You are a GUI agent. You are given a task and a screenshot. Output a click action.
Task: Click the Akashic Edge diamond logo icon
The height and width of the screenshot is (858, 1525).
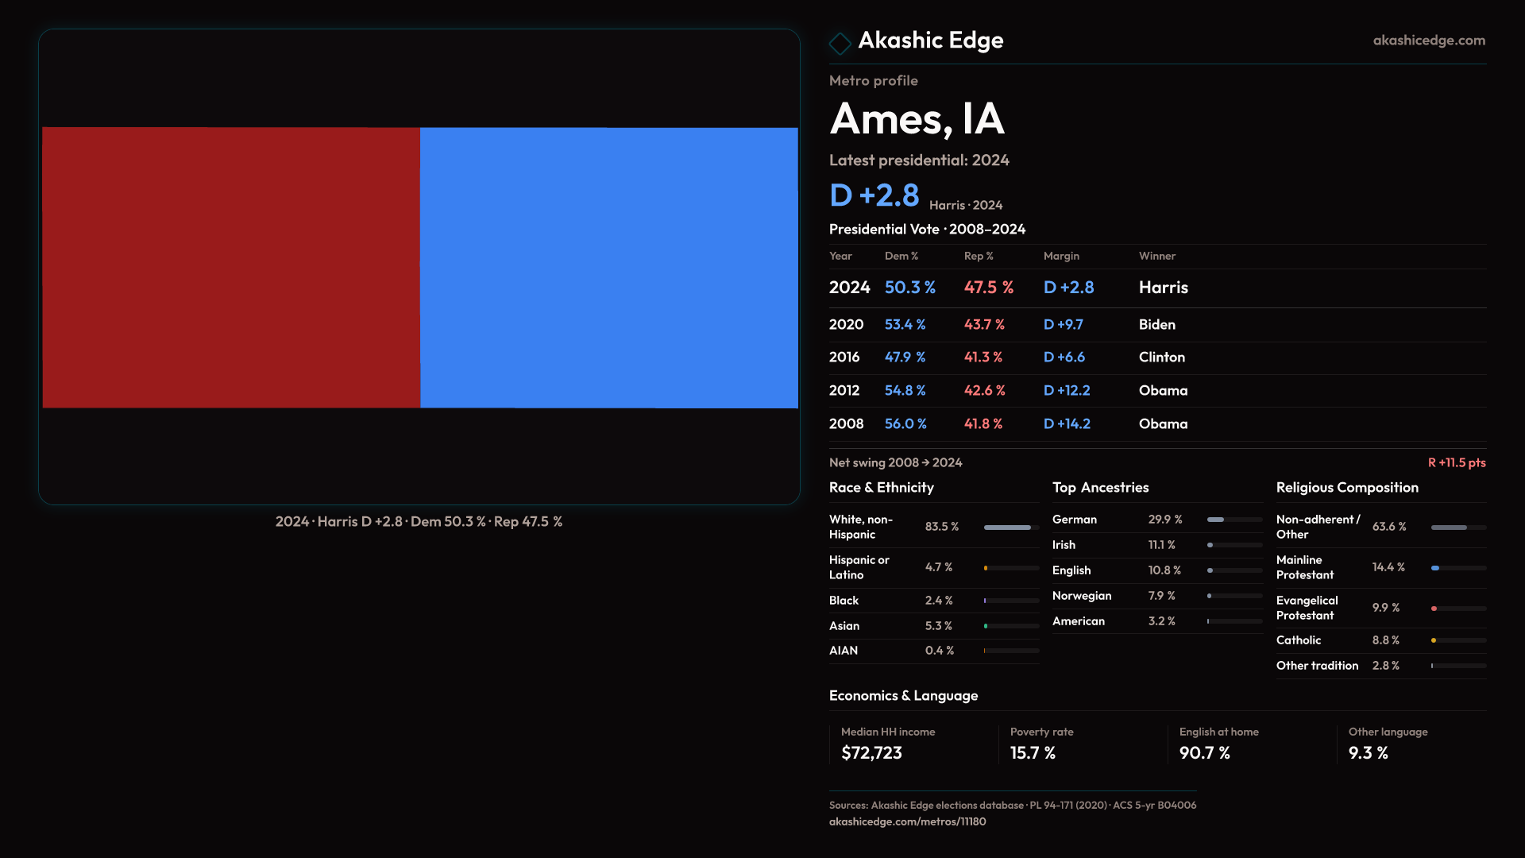840,43
